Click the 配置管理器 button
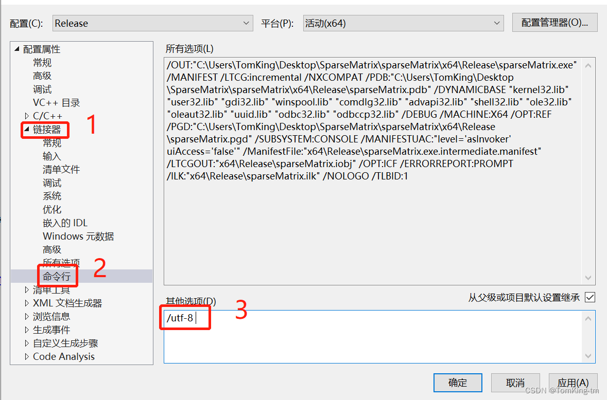 coord(554,22)
